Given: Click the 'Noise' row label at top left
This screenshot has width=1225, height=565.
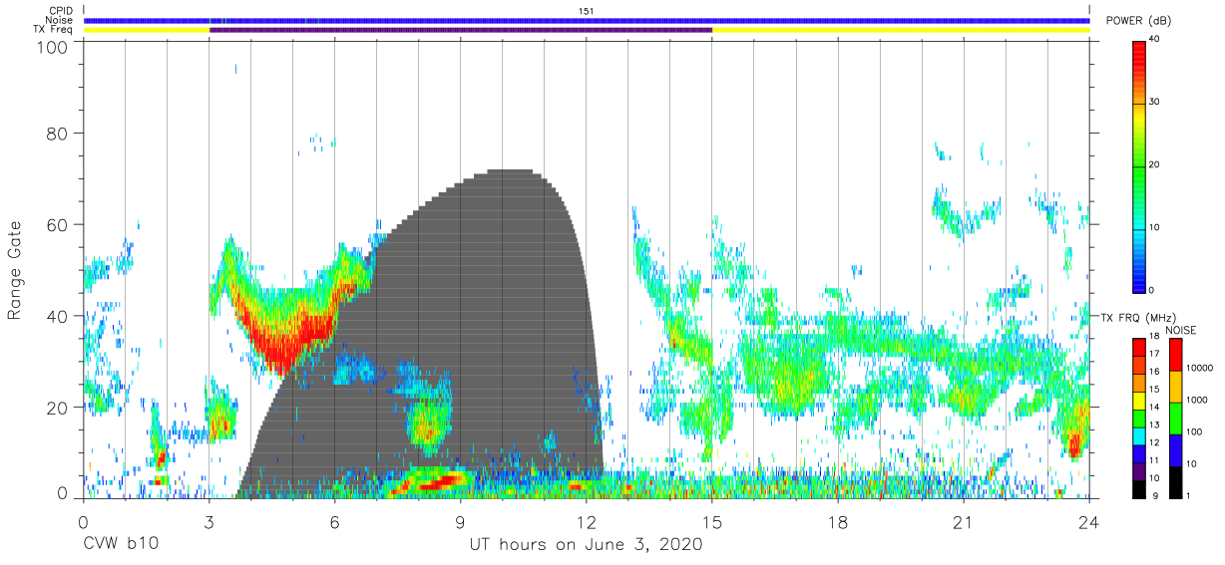Looking at the screenshot, I should 60,20.
